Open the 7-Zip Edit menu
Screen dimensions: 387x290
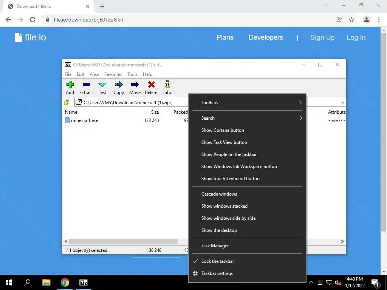(x=80, y=74)
